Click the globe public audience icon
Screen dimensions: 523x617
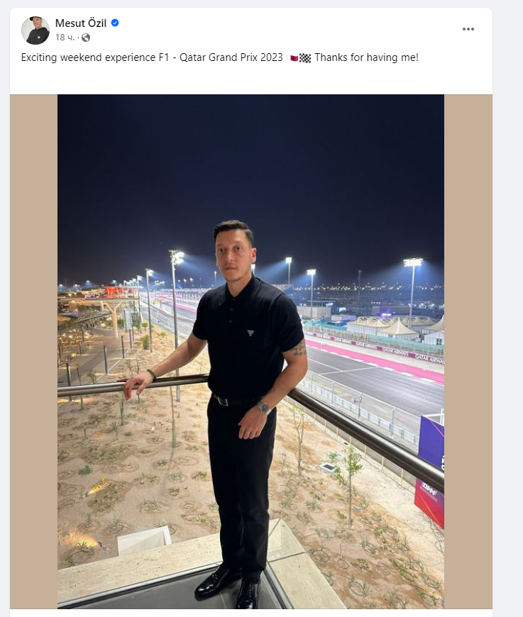click(86, 38)
